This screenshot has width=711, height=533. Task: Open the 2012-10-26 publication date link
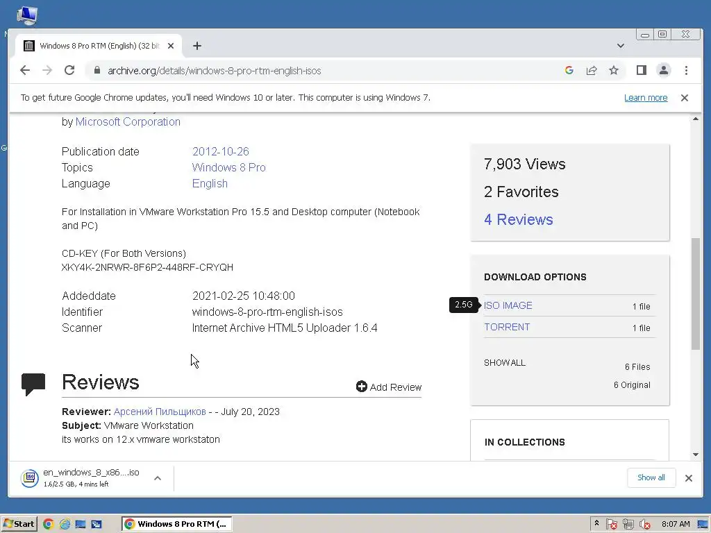click(220, 151)
